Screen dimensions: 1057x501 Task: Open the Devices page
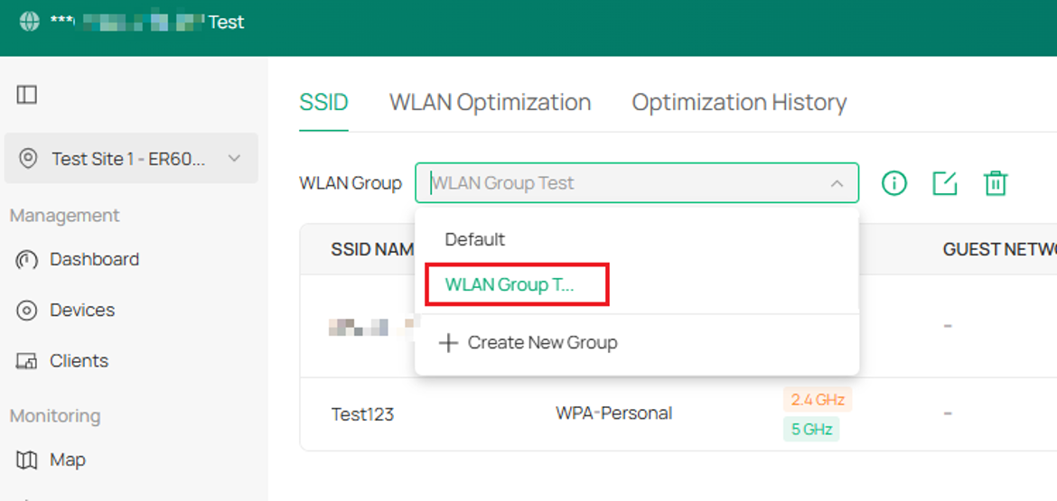82,310
